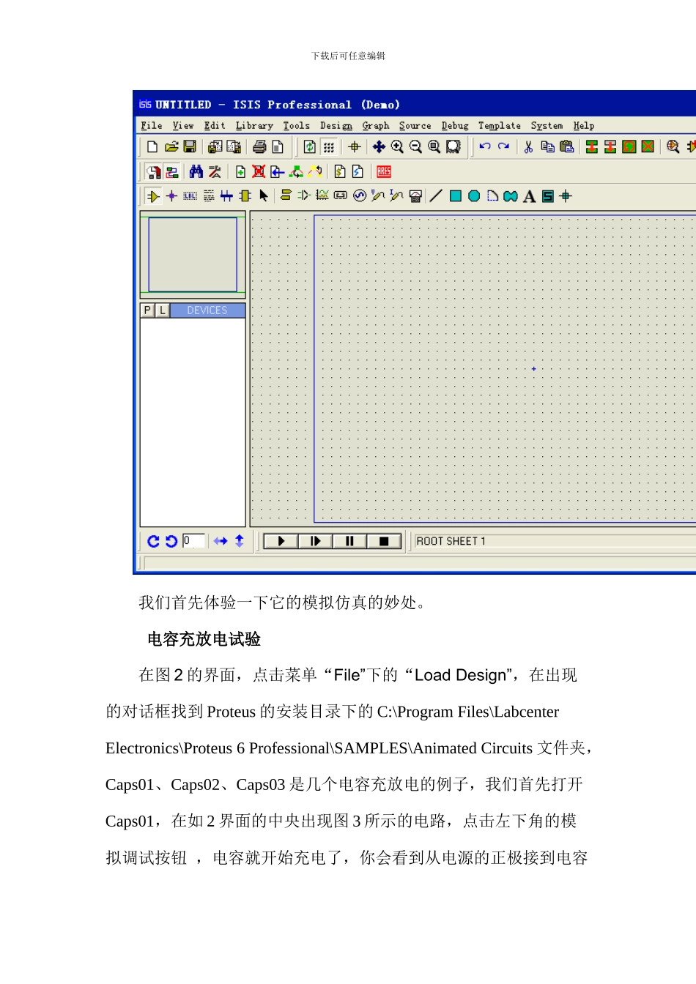The height and width of the screenshot is (984, 696).
Task: Click the Print icon
Action: click(259, 147)
